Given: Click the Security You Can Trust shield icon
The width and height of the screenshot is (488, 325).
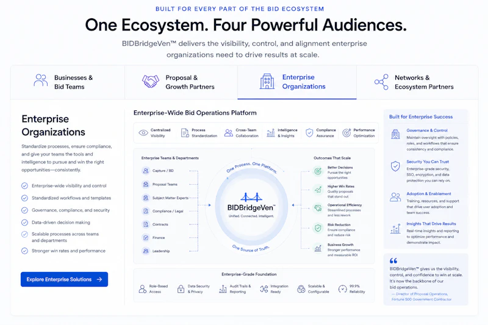Looking at the screenshot, I should tap(395, 166).
